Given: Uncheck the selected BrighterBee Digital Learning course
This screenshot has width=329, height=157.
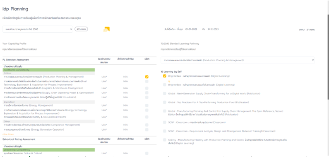Looking at the screenshot, I should [x=165, y=76].
